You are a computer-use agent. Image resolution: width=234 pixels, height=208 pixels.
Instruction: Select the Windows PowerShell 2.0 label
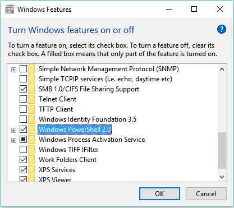point(75,130)
